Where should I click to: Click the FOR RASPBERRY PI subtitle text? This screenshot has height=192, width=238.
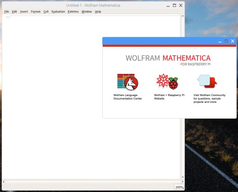point(196,64)
